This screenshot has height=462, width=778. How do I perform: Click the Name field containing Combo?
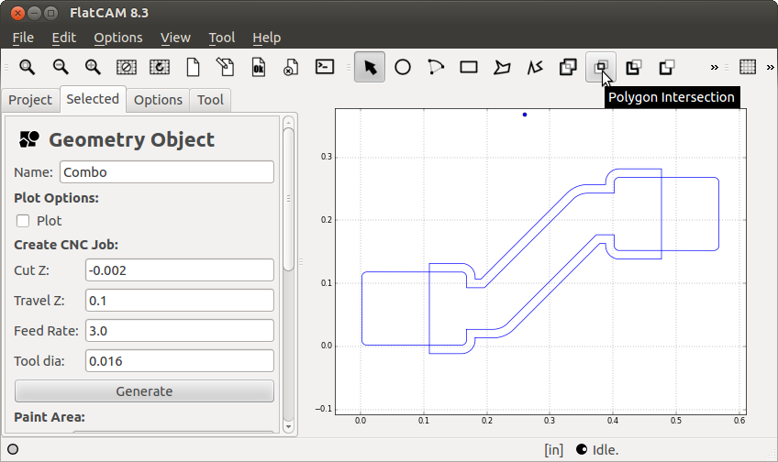(x=167, y=172)
